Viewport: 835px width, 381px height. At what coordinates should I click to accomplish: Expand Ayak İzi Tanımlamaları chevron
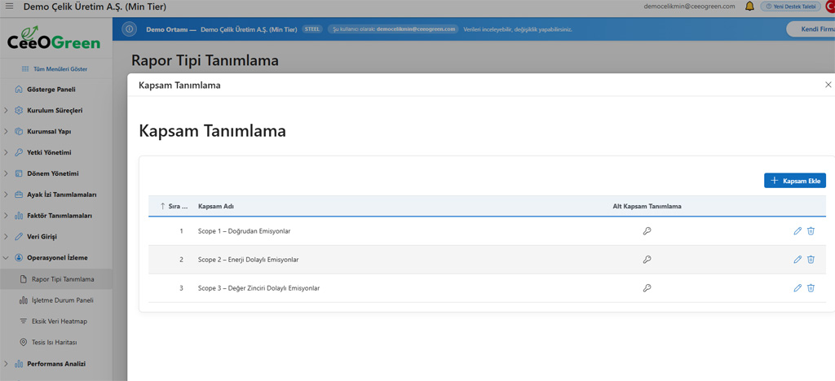tap(6, 195)
